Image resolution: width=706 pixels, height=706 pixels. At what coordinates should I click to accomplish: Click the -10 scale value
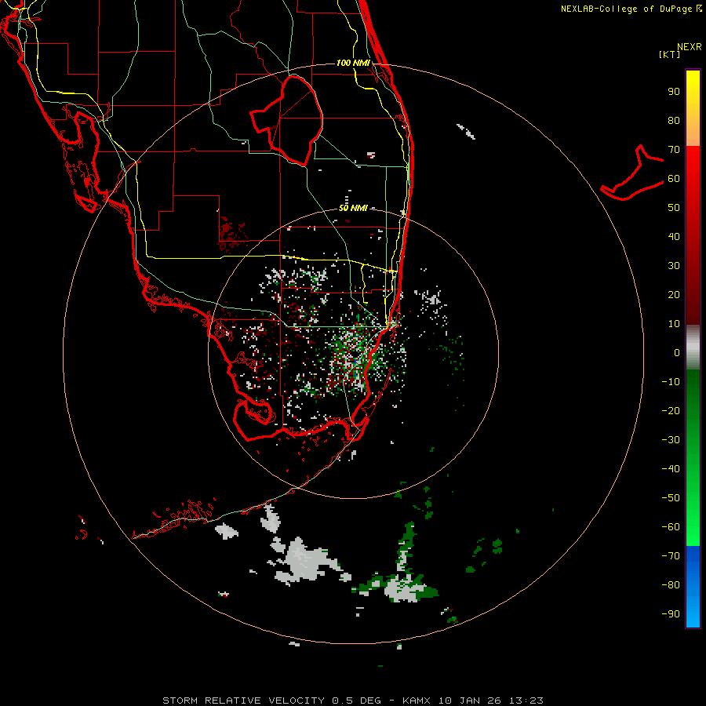coord(671,382)
